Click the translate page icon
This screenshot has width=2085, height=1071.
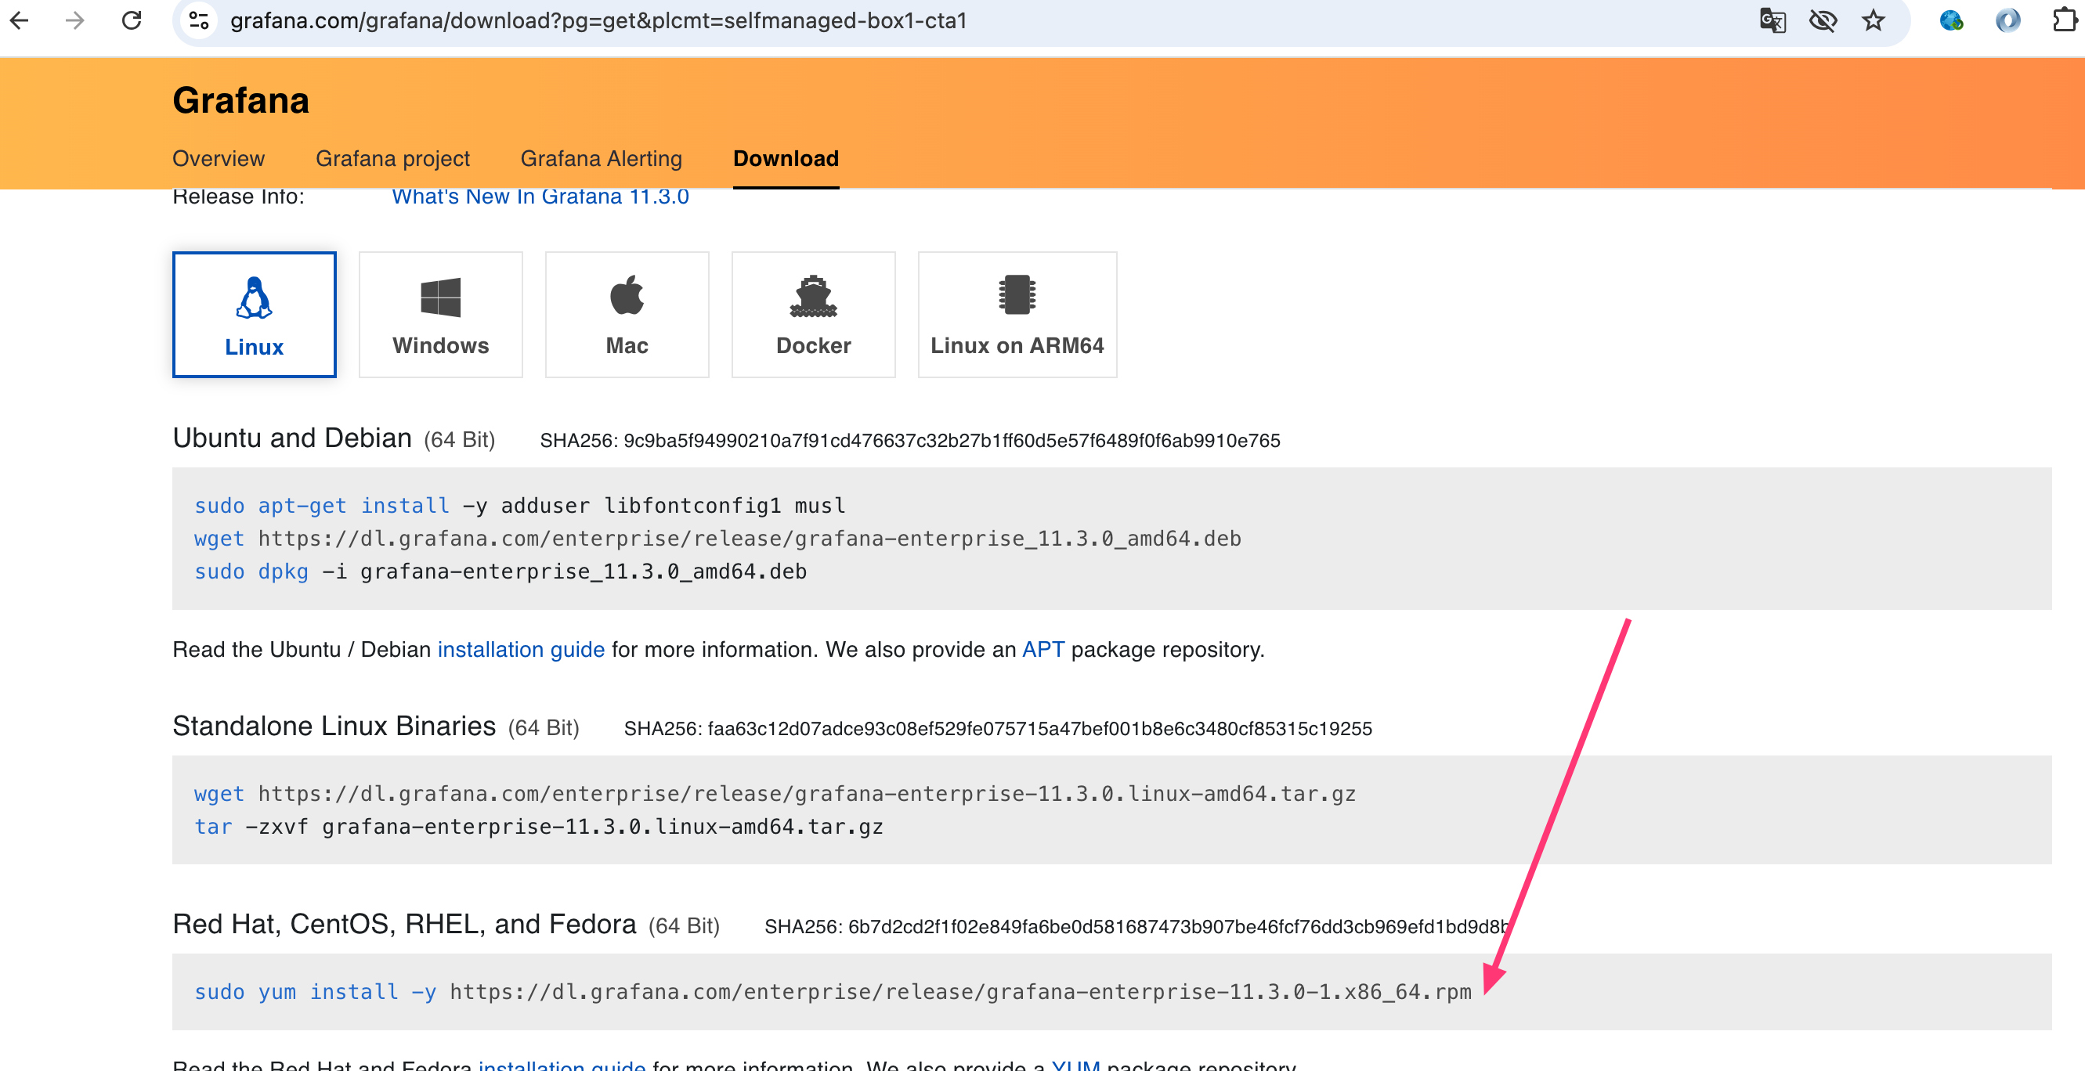pyautogui.click(x=1772, y=20)
